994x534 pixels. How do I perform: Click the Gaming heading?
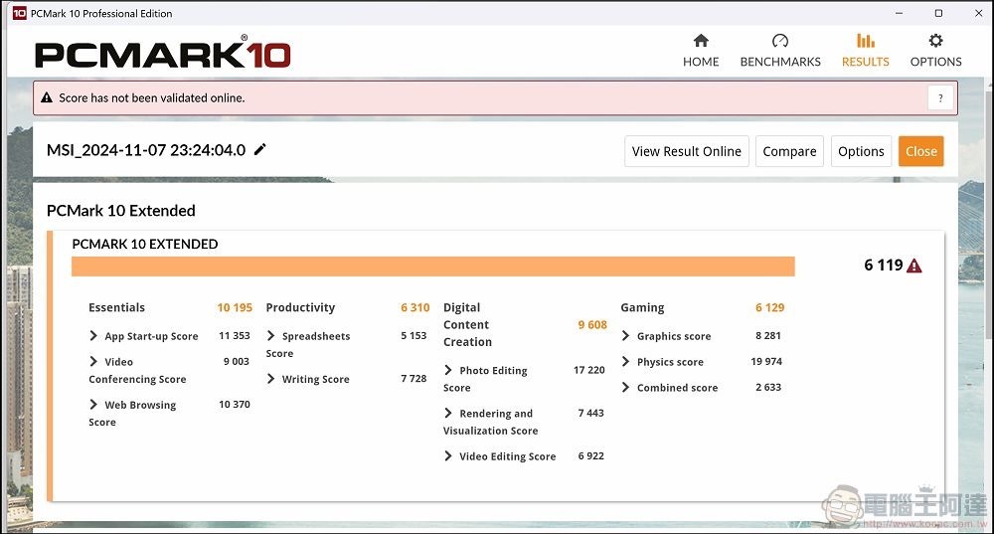642,307
